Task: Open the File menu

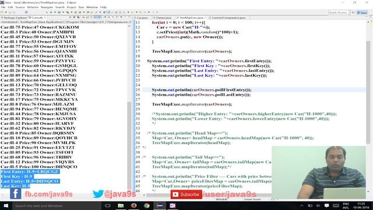Action: 3,7
